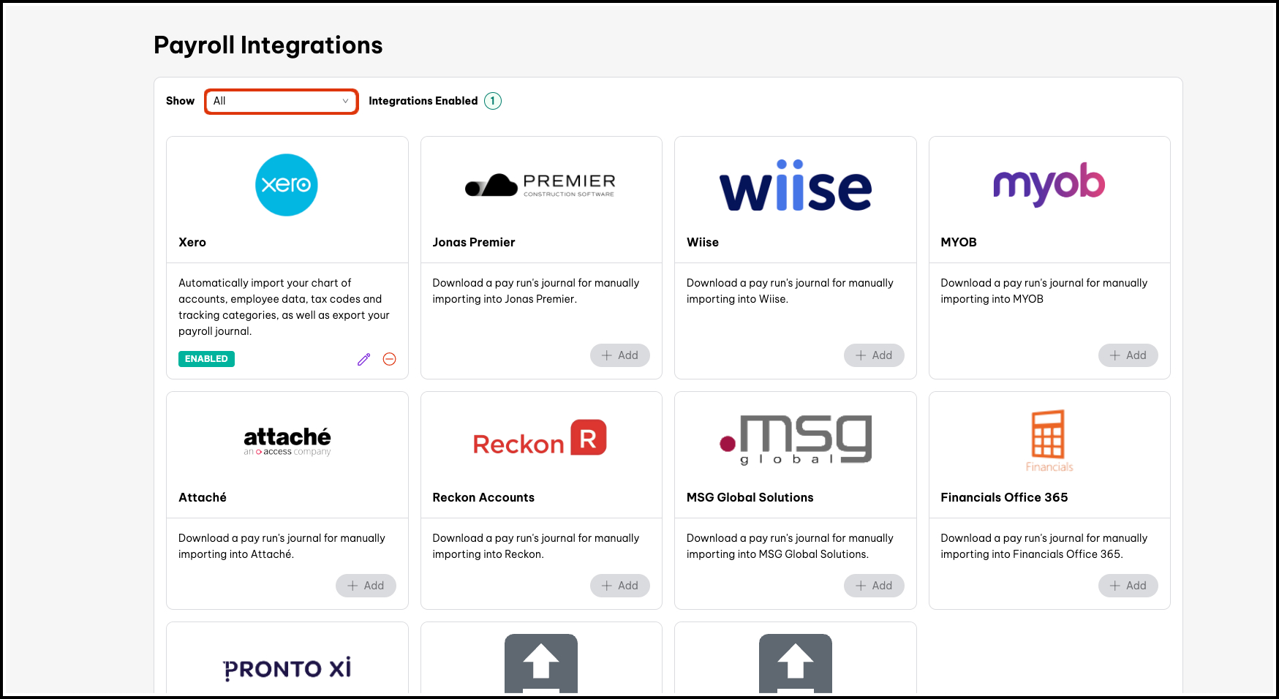Viewport: 1279px width, 699px height.
Task: Click the Xero logo icon
Action: (287, 185)
